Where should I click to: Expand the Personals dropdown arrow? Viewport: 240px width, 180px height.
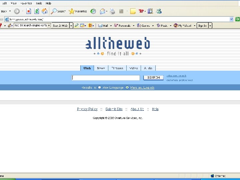pos(133,26)
